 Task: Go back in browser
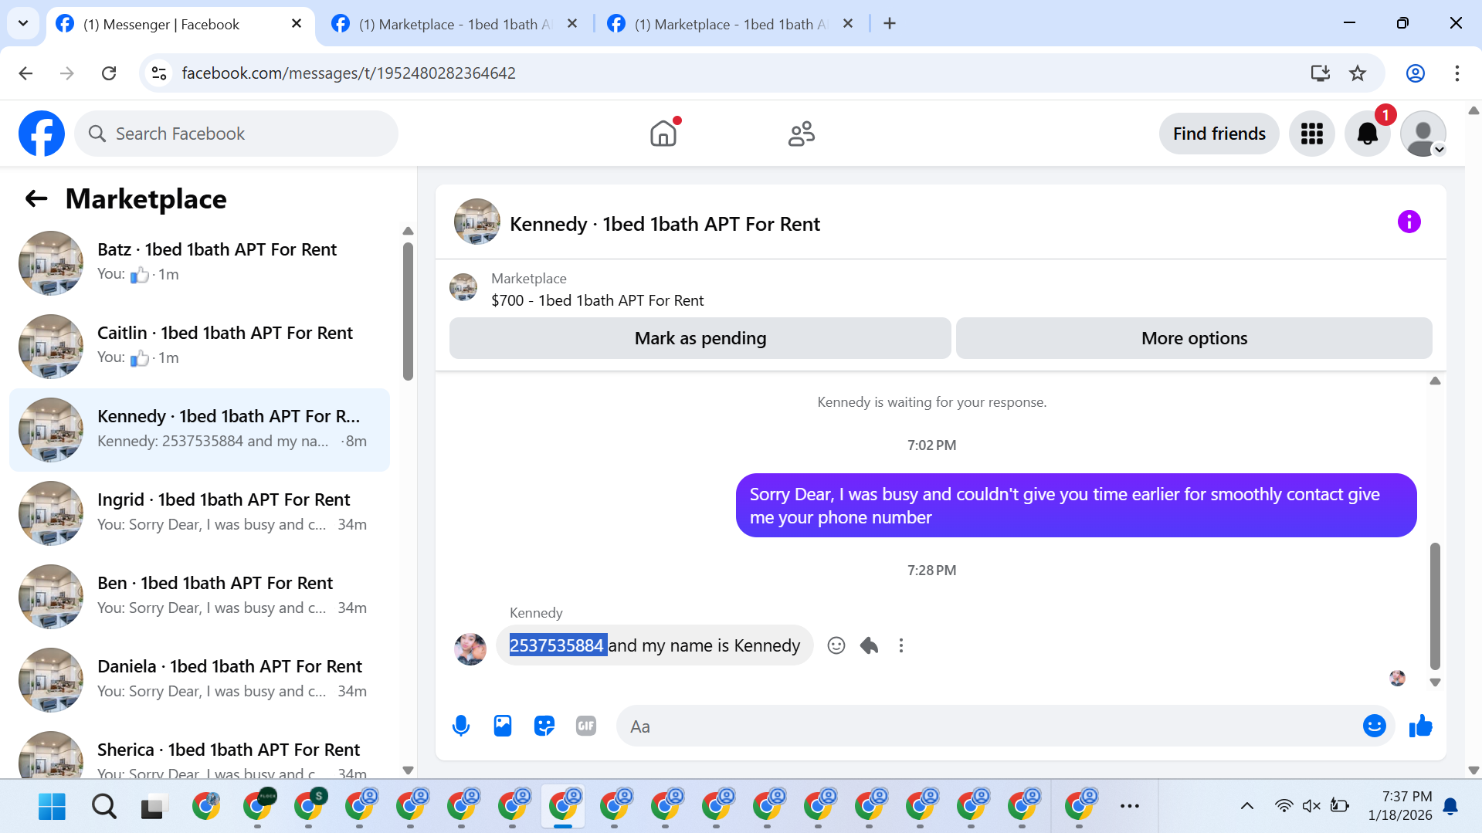pos(25,73)
